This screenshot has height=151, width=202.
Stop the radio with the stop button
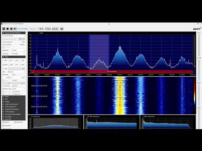pyautogui.click(x=8, y=29)
